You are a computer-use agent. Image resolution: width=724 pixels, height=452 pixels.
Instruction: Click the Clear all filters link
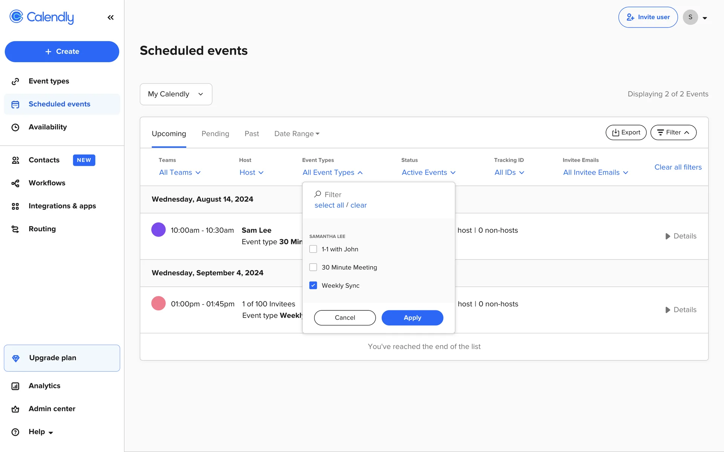click(x=678, y=167)
